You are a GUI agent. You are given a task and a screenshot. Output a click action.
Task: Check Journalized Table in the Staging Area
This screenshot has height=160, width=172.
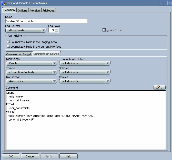(x=8, y=42)
